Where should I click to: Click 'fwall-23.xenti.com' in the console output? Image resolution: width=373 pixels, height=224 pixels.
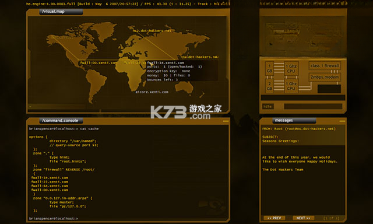tap(50, 182)
